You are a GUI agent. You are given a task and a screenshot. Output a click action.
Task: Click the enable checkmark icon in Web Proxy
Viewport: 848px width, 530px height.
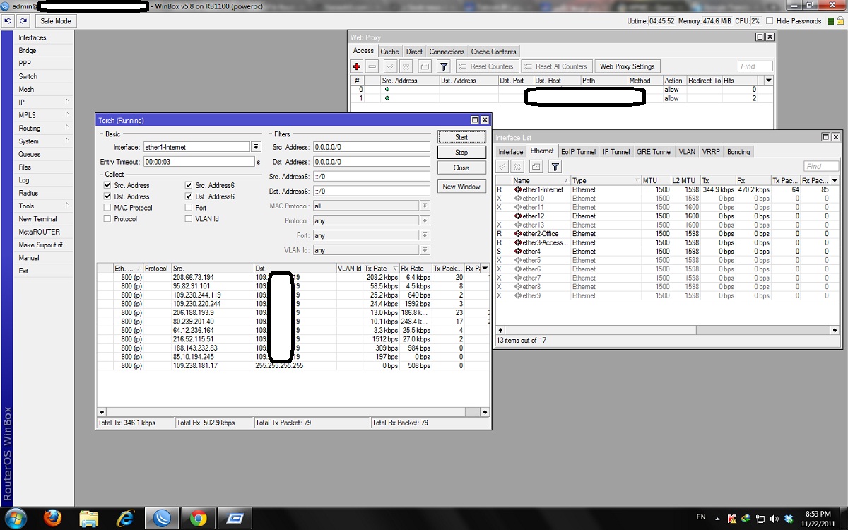point(391,66)
